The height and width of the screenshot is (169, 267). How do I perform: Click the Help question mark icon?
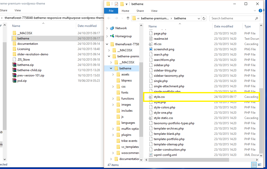tap(260, 11)
